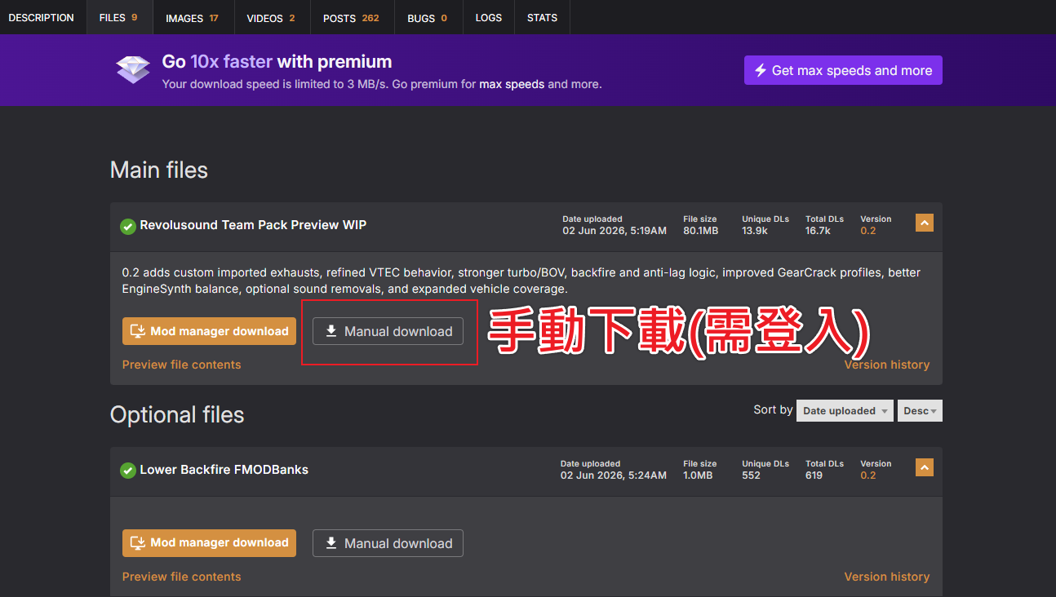Click the Go 10x faster with premium headline
Image resolution: width=1056 pixels, height=597 pixels.
(277, 62)
